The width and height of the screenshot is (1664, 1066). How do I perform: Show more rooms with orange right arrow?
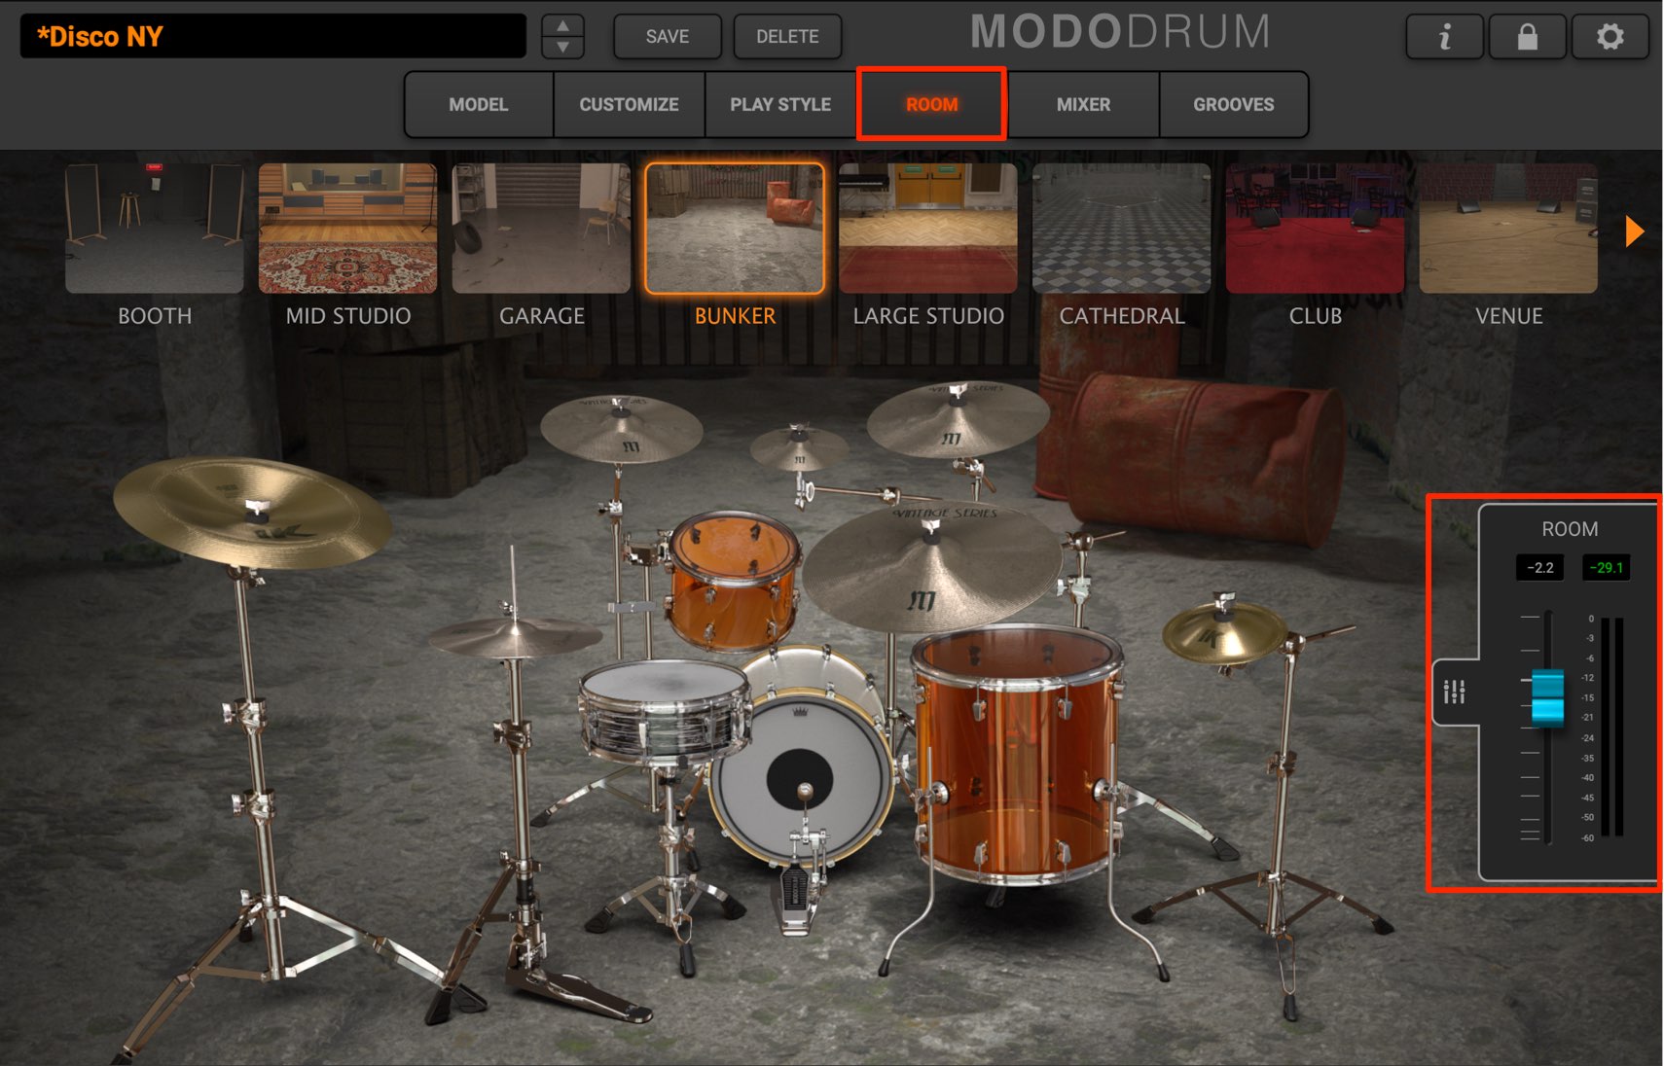1635,231
